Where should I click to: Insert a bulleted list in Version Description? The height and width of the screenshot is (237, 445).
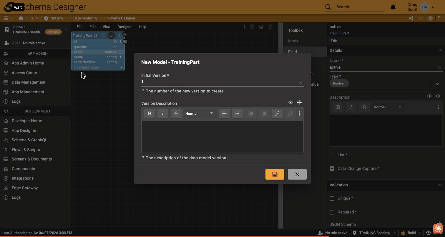coord(224,114)
